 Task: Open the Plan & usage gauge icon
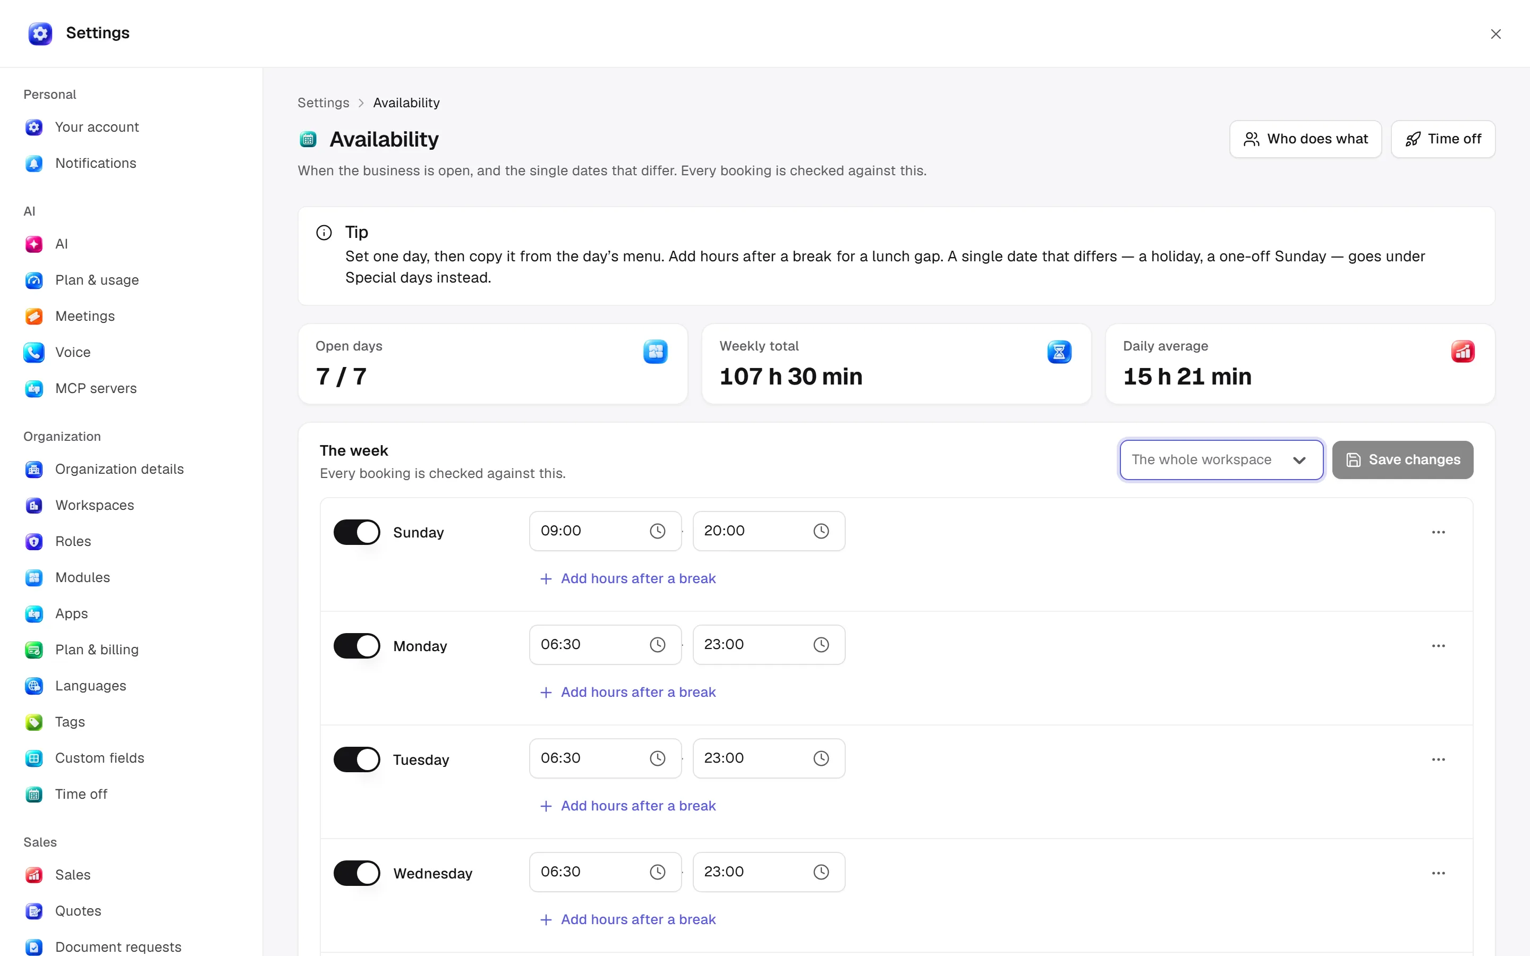34,280
